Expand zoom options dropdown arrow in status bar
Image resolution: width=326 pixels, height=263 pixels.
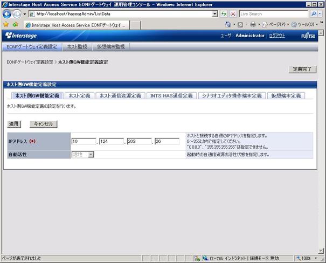click(x=316, y=258)
